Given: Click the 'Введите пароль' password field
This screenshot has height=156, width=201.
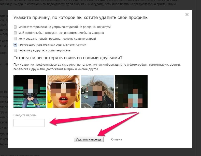Looking at the screenshot, I should (29, 123).
